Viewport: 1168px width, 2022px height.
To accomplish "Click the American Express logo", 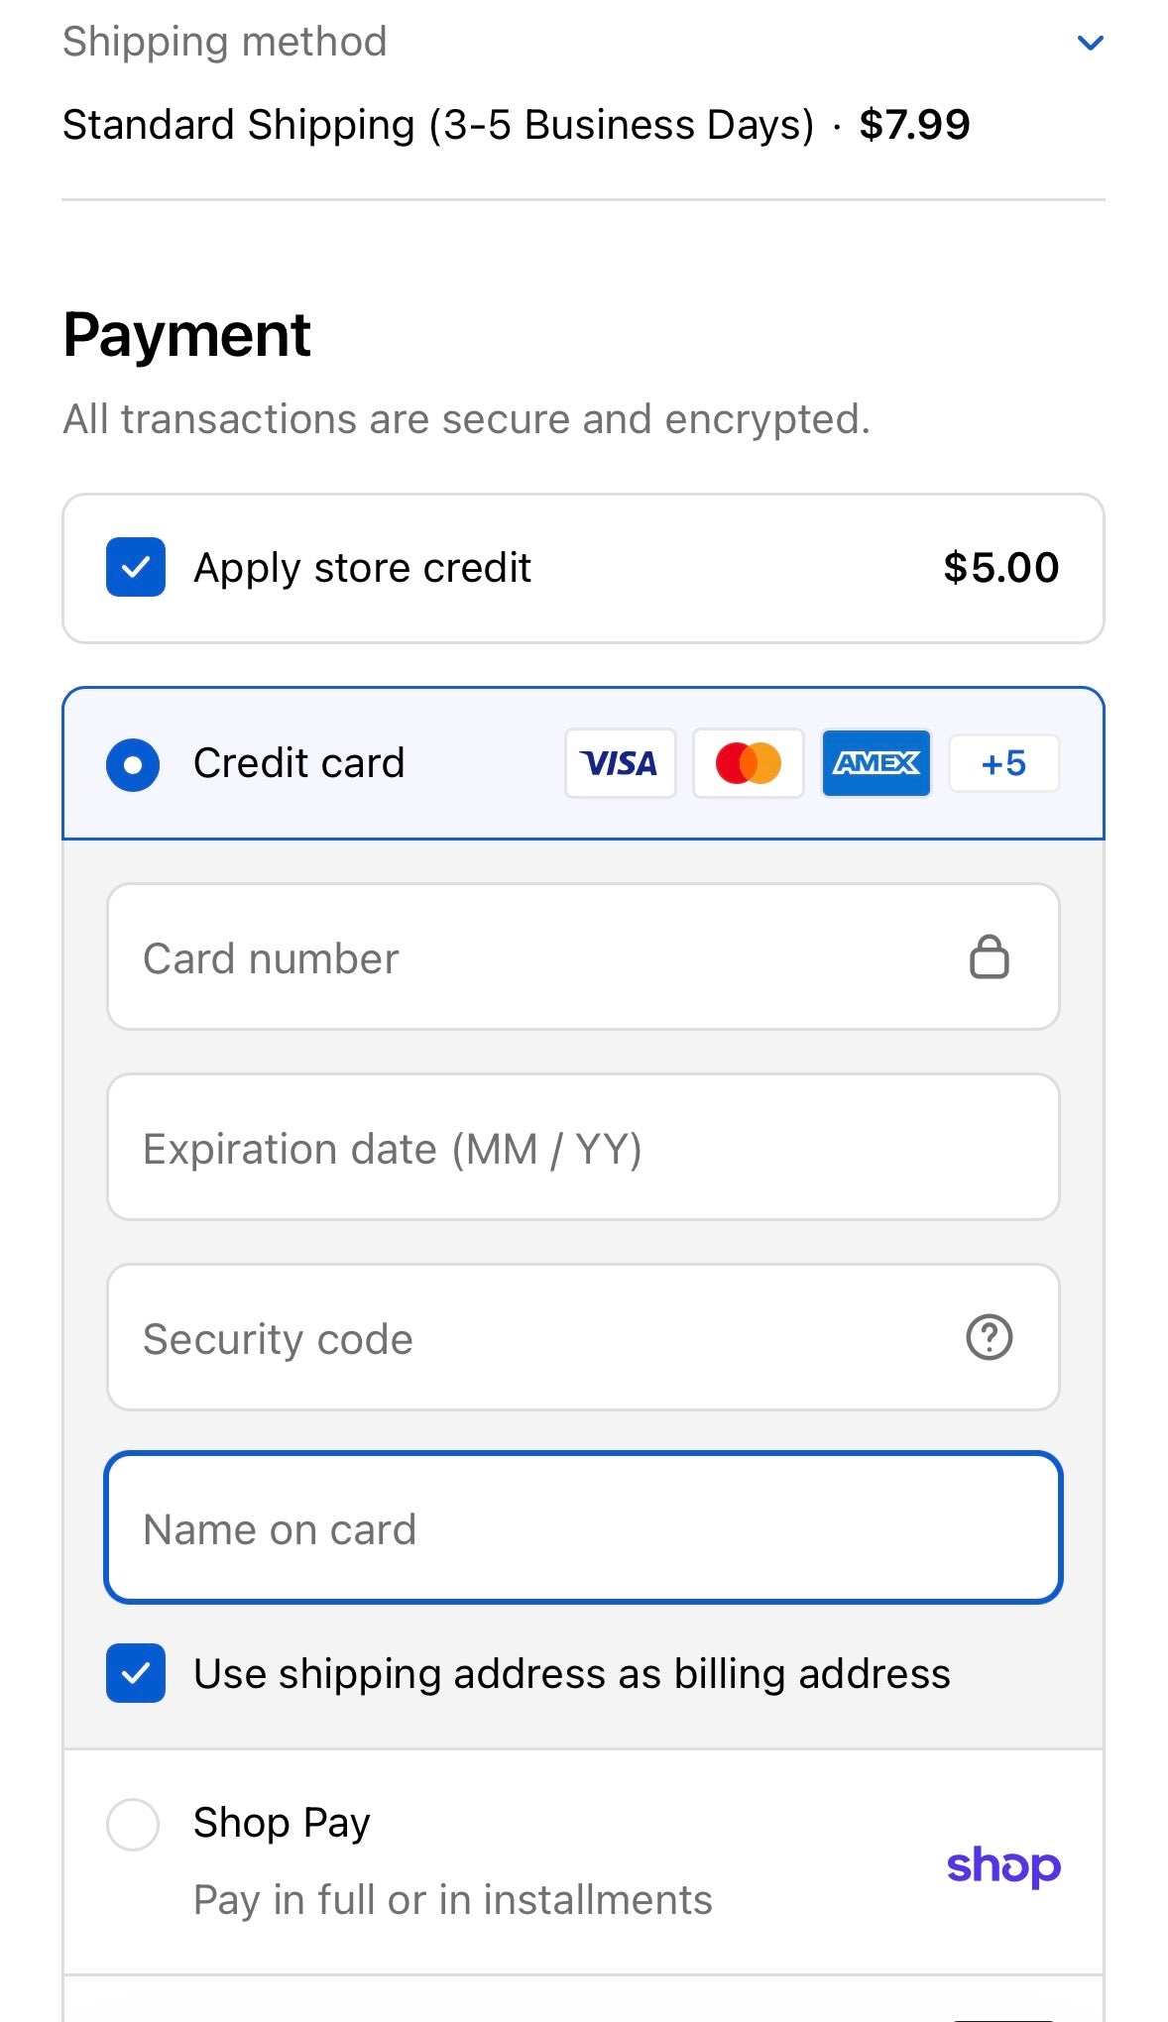I will (x=876, y=763).
